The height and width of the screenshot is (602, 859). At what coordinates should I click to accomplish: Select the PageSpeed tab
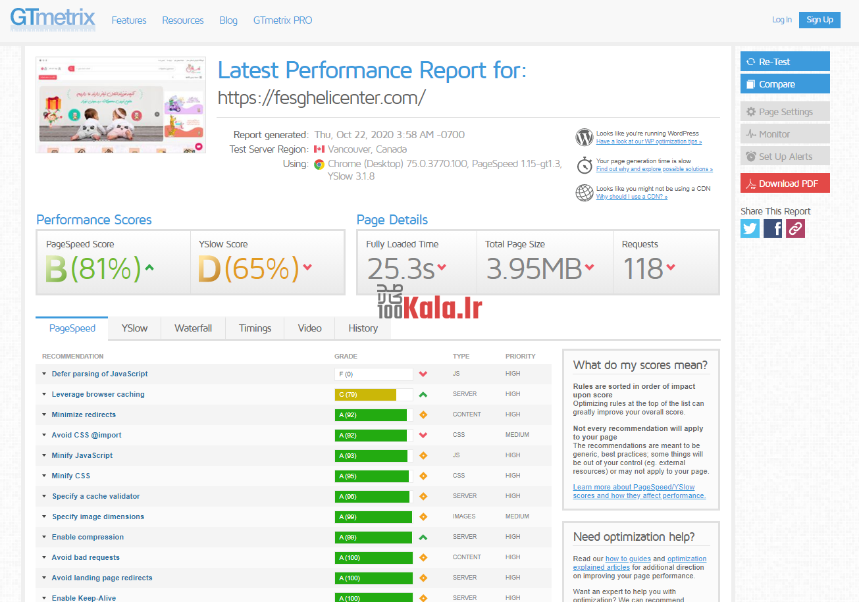[x=72, y=328]
